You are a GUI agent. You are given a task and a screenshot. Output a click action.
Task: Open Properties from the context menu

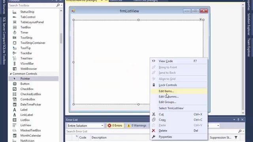pos(179,137)
